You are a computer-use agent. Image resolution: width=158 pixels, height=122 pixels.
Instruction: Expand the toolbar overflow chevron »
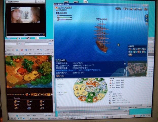tap(38, 50)
